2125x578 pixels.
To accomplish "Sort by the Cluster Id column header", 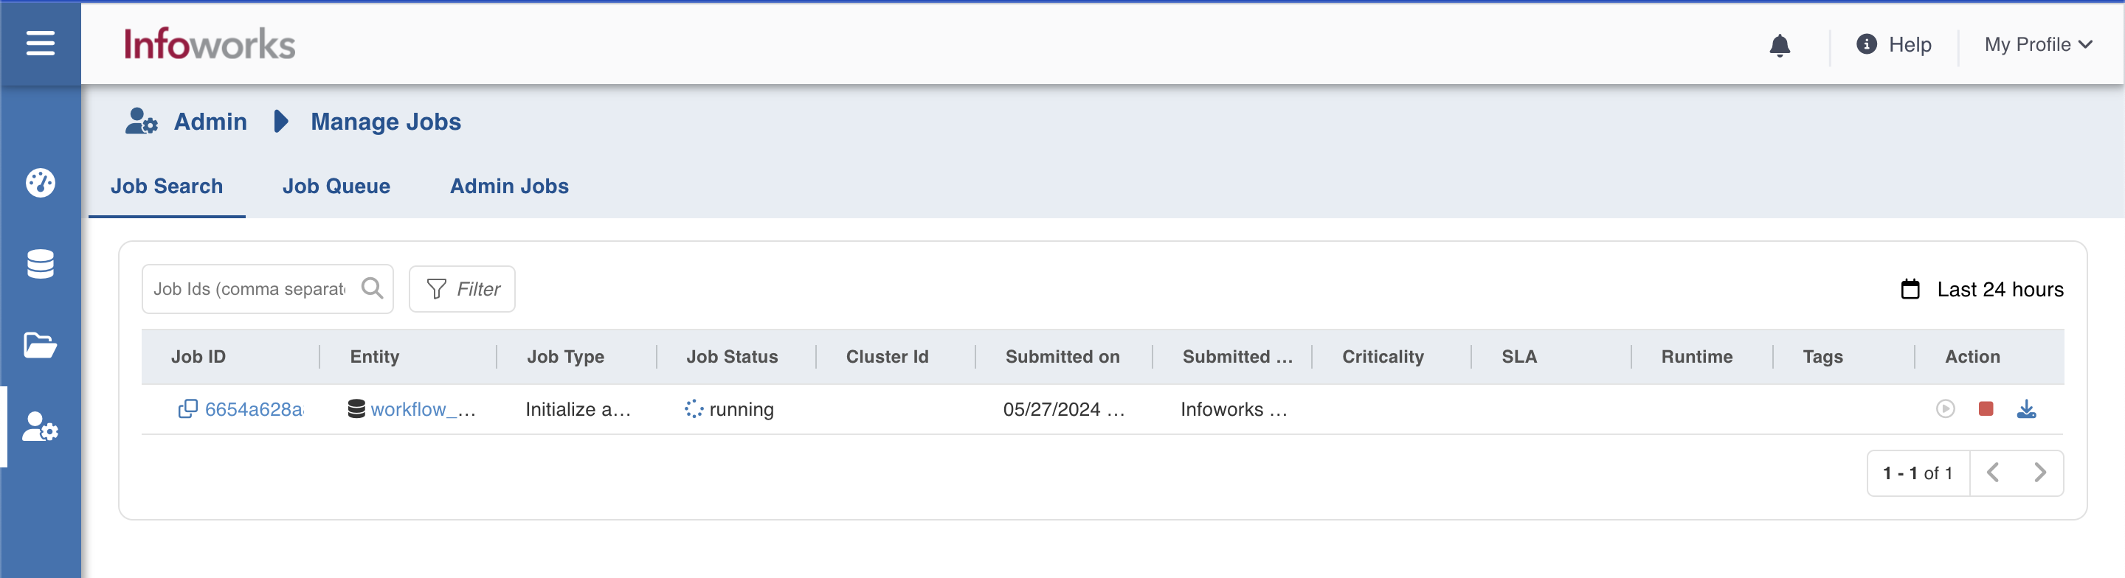I will coord(887,356).
